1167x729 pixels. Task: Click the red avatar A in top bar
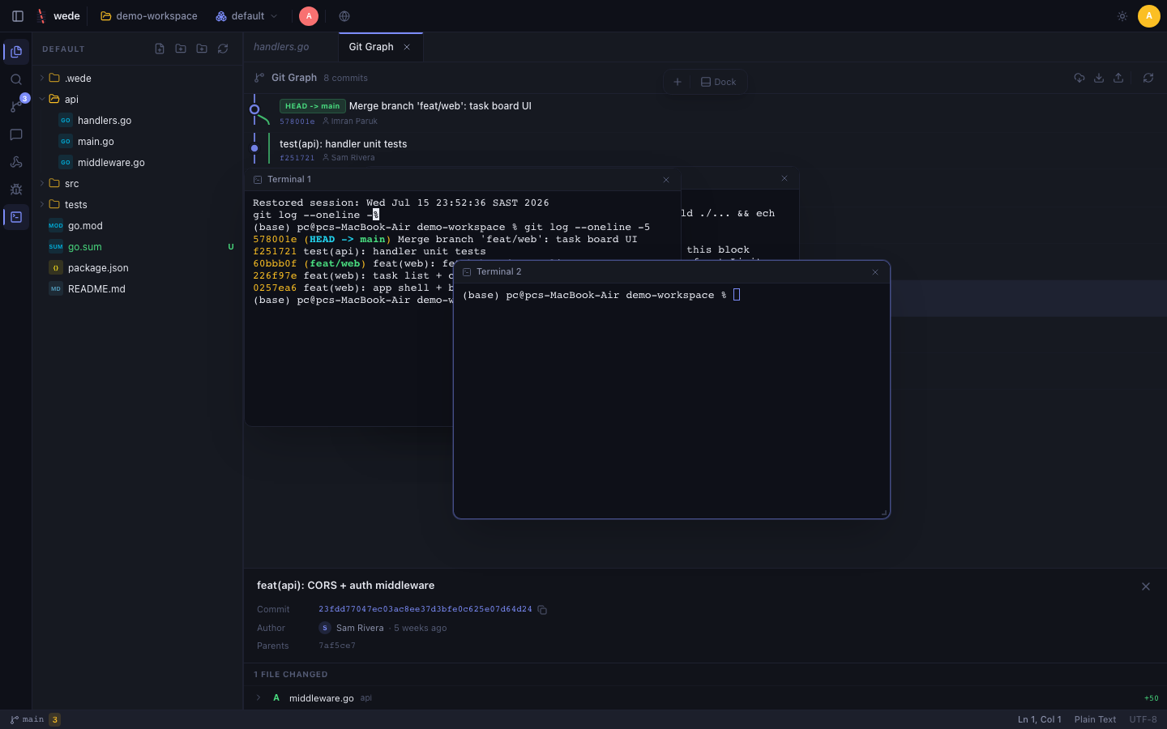(309, 16)
